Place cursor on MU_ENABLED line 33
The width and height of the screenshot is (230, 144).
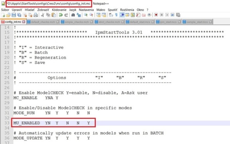point(53,123)
